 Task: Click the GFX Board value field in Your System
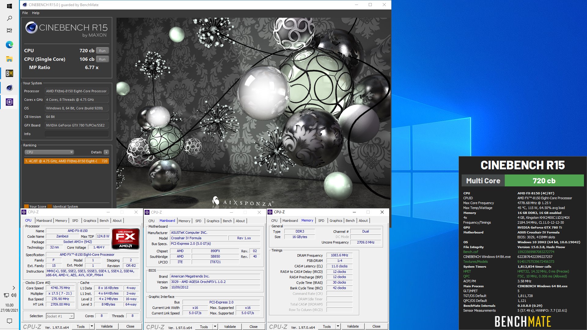[77, 125]
